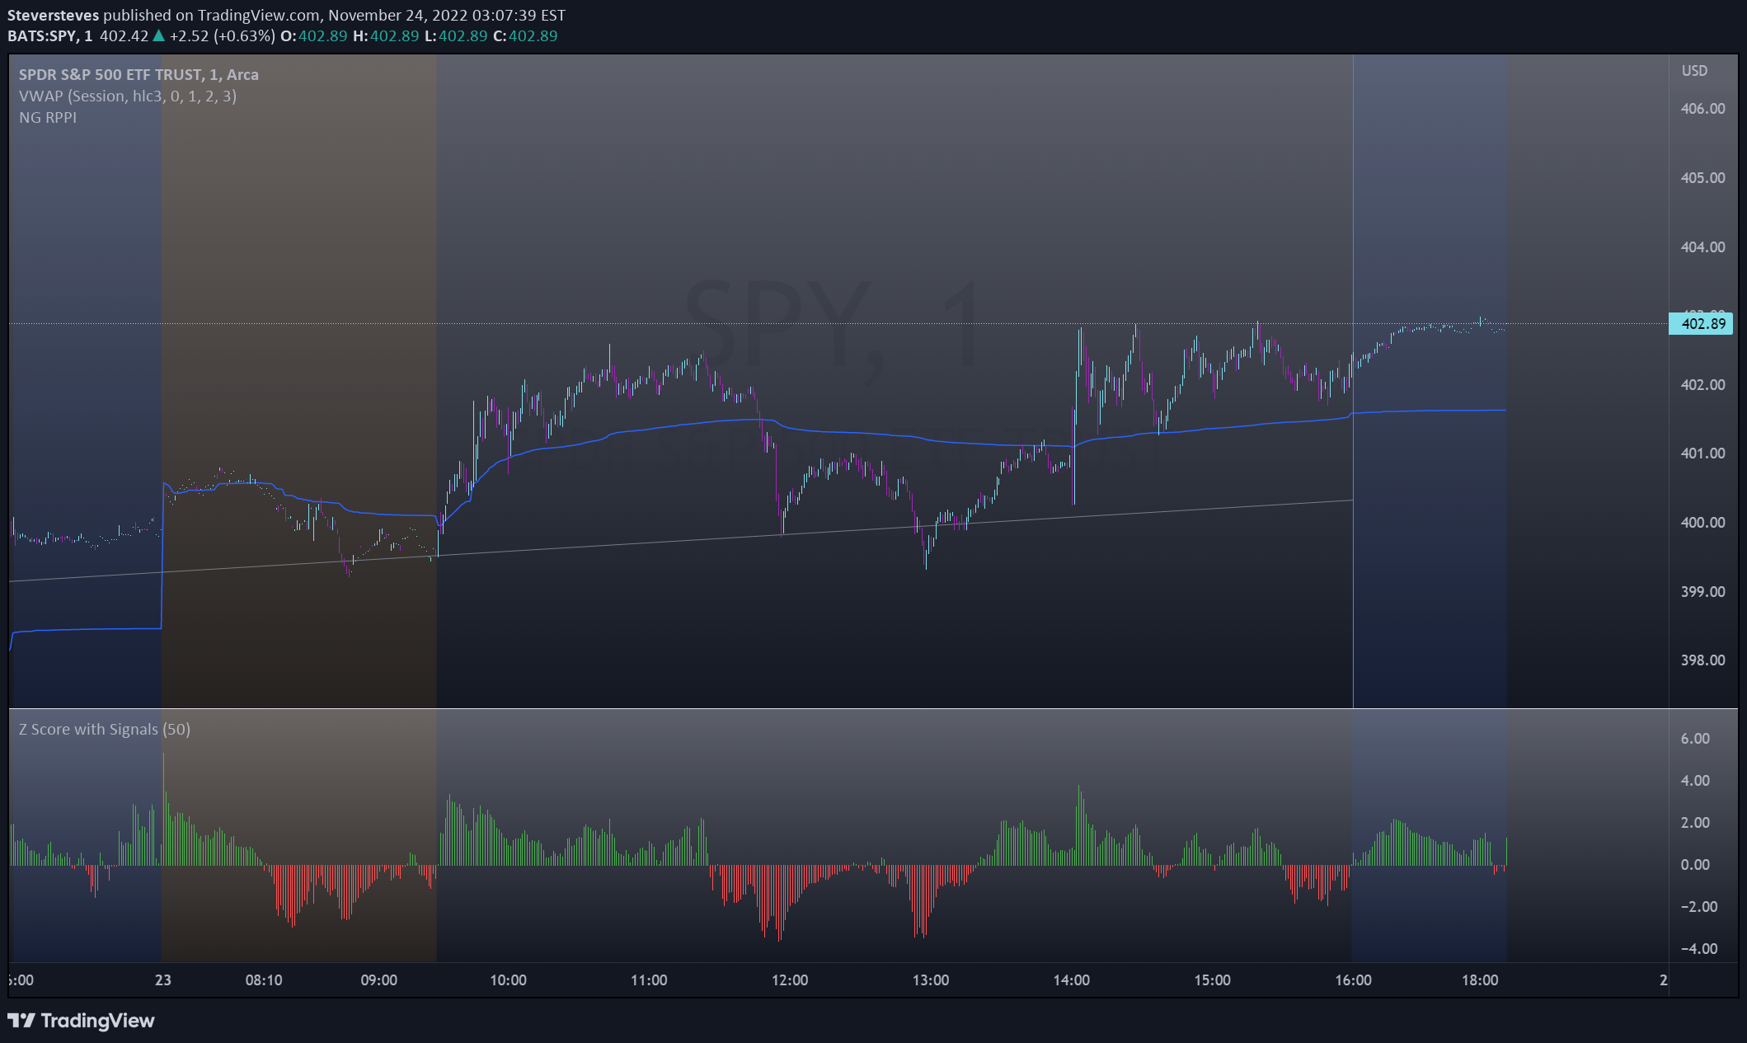Click the 2.00 Z-score axis label

(x=1695, y=823)
